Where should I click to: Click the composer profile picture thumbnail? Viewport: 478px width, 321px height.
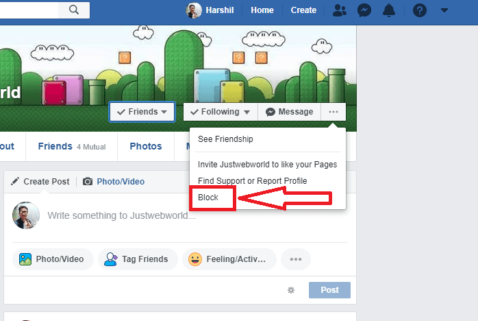[26, 215]
